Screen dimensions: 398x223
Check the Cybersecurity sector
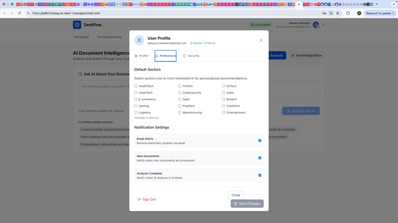(179, 93)
